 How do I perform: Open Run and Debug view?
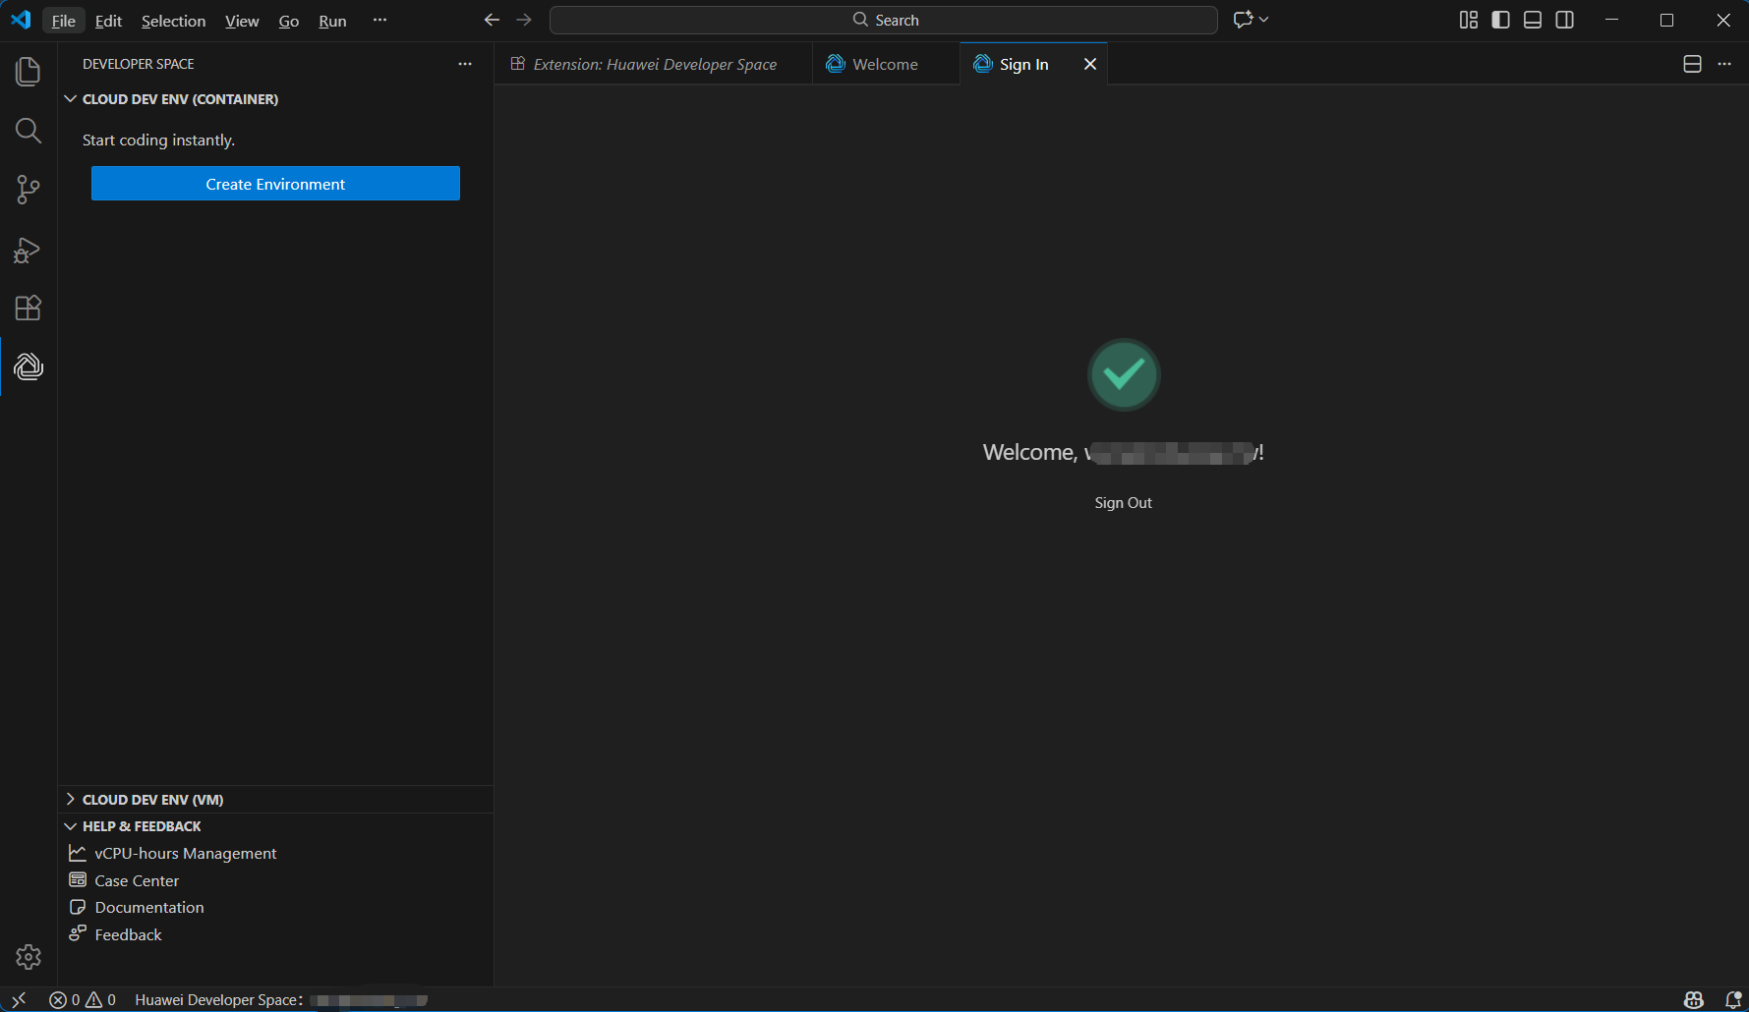pos(29,250)
